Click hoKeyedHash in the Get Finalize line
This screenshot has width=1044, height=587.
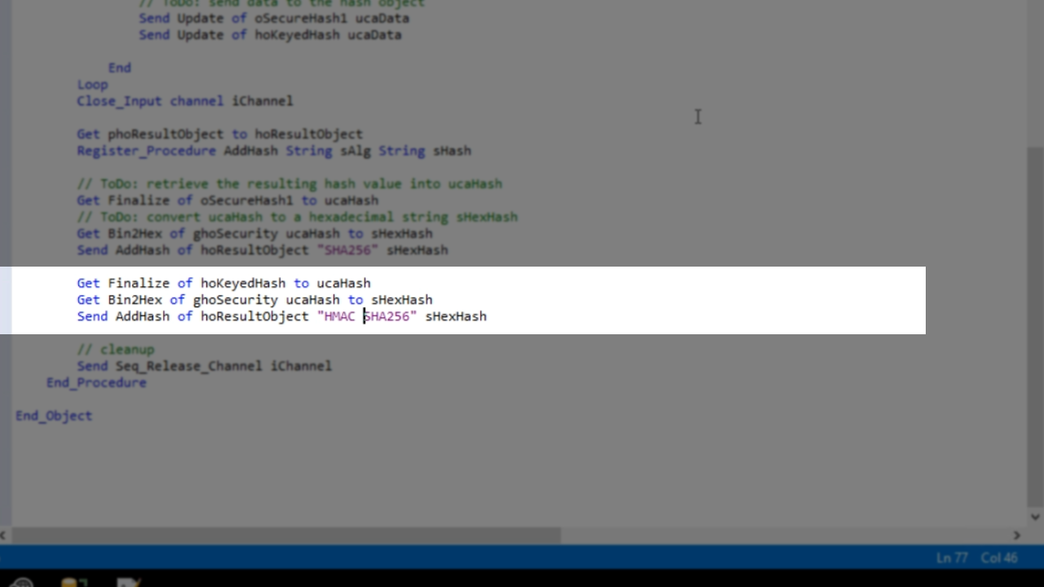(x=243, y=283)
